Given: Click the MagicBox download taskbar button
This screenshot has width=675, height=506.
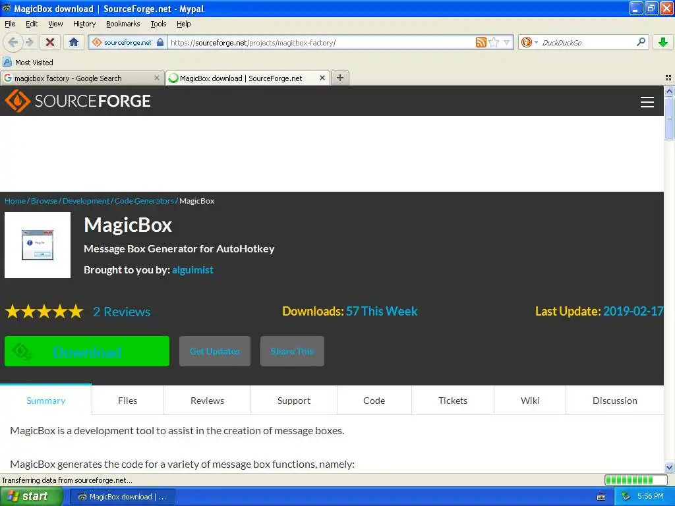Looking at the screenshot, I should 122,497.
